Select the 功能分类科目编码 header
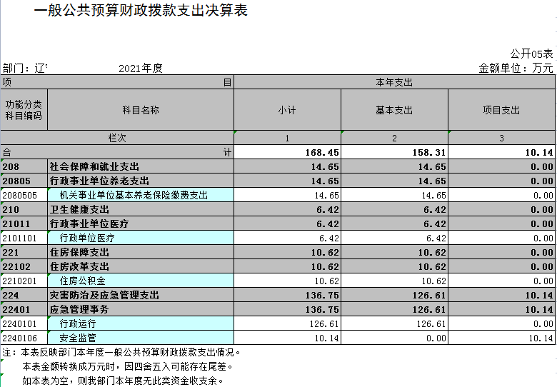Screen dimensions: 557x387 [24, 110]
